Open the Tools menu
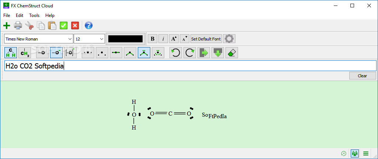 pyautogui.click(x=34, y=15)
